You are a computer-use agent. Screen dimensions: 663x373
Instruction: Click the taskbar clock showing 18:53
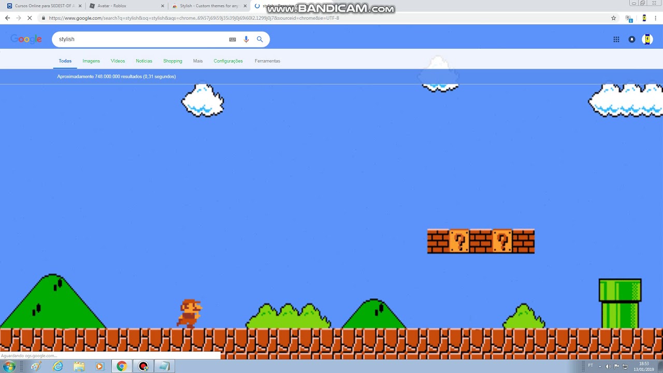pyautogui.click(x=644, y=367)
